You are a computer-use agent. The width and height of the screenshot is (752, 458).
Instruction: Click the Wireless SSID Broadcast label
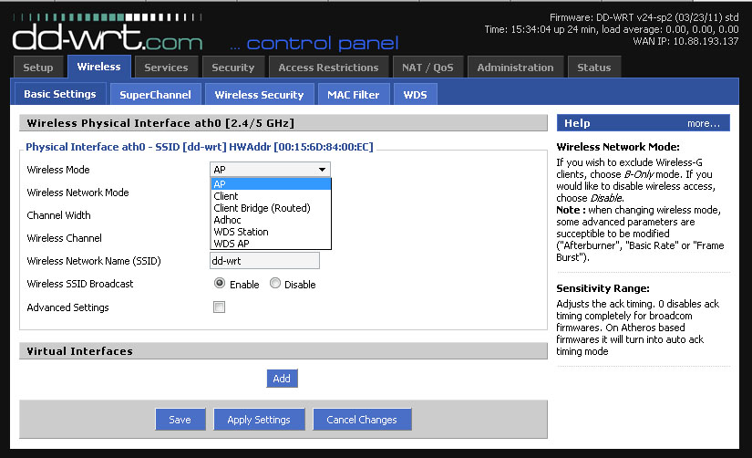[80, 284]
